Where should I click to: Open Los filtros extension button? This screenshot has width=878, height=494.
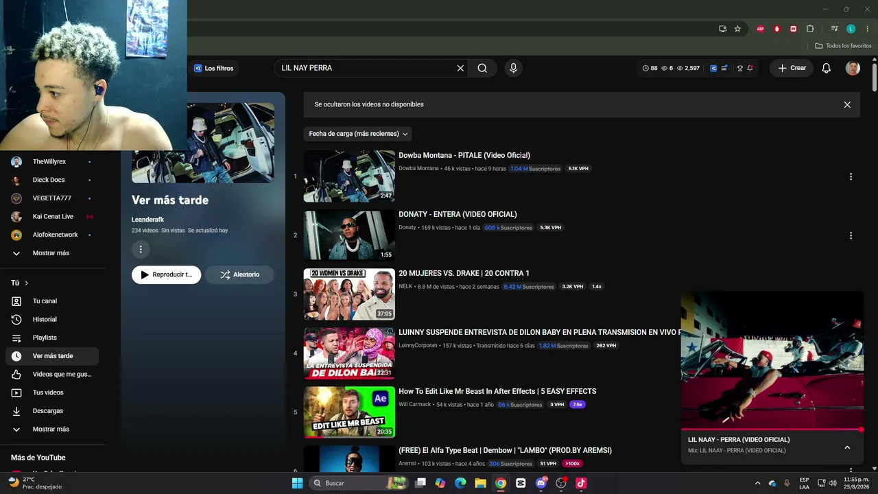click(213, 68)
